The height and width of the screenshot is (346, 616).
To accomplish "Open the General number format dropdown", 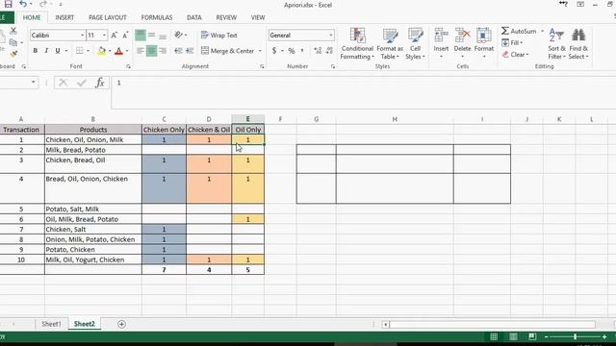I will pyautogui.click(x=331, y=36).
